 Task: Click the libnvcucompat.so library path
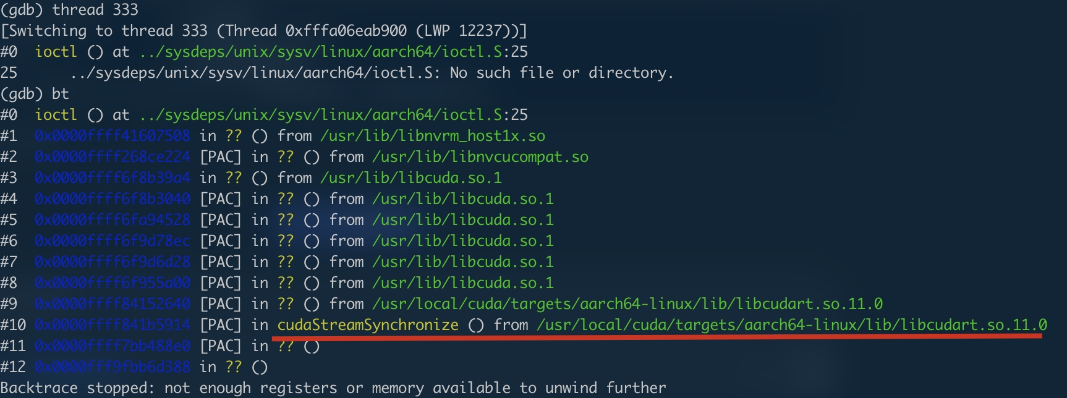pos(480,157)
